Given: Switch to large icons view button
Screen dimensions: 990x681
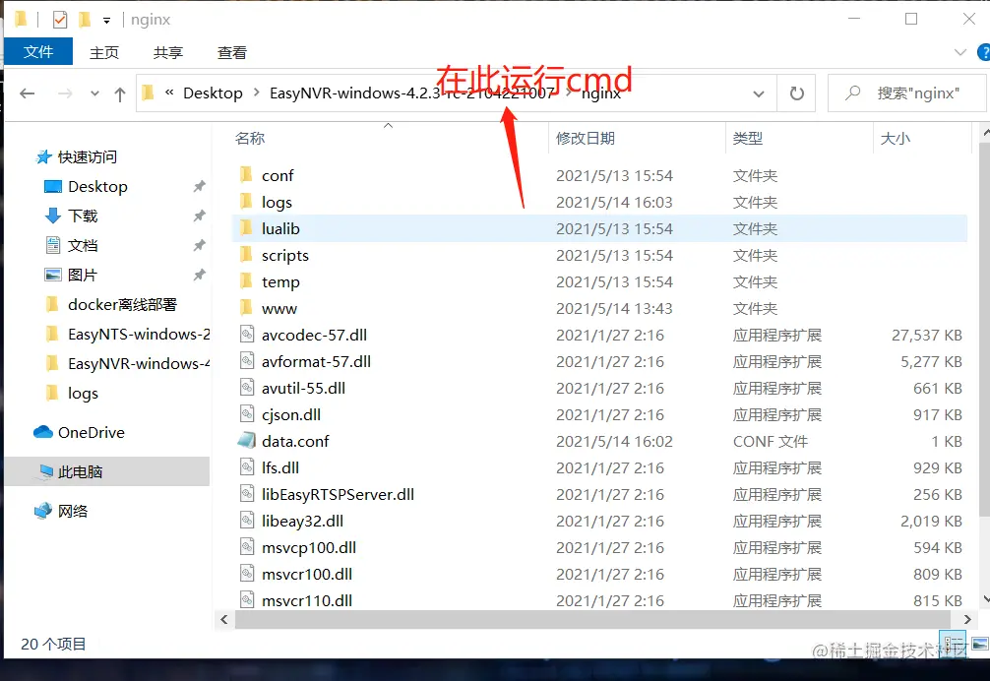Looking at the screenshot, I should point(979,645).
